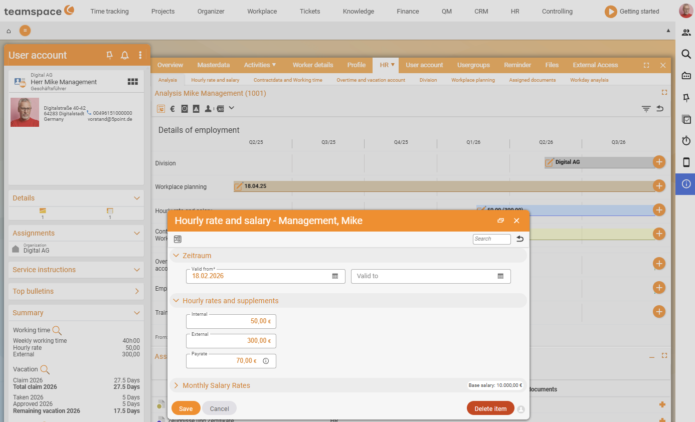Click the Payrate input field
This screenshot has width=695, height=422.
click(x=231, y=361)
